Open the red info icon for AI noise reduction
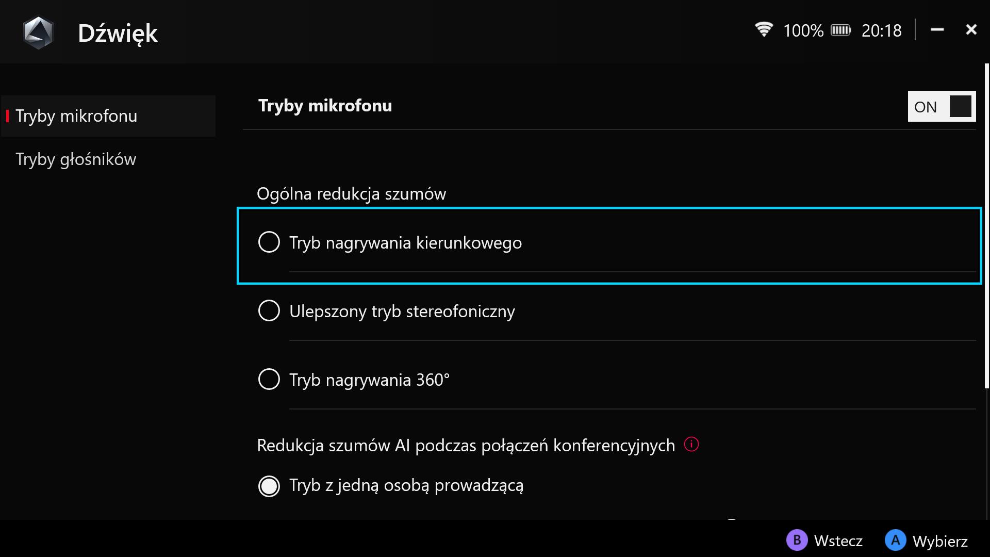 point(691,444)
